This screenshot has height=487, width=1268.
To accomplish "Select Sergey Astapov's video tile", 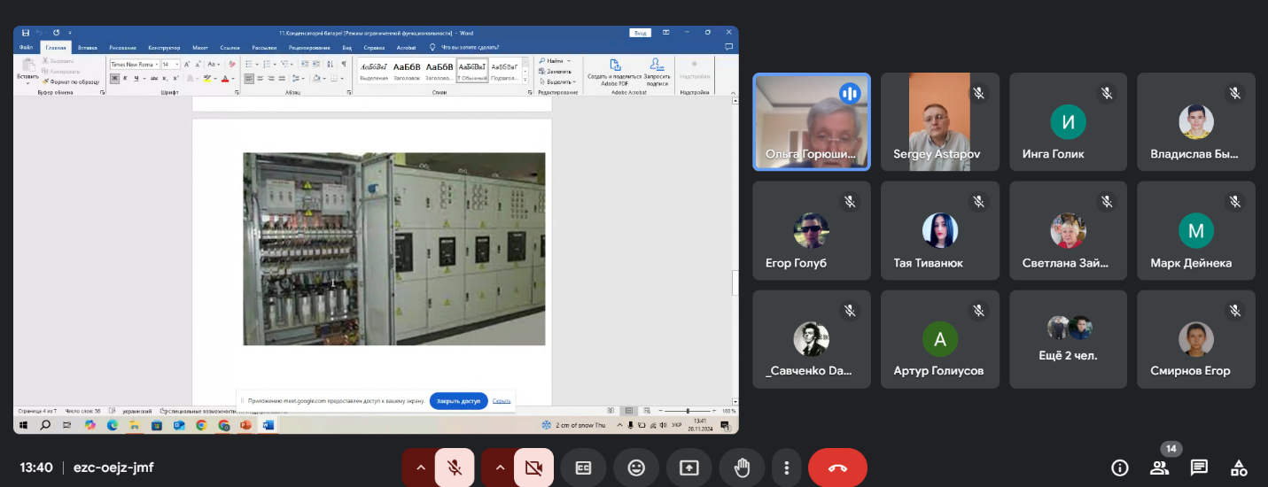I will tap(940, 121).
